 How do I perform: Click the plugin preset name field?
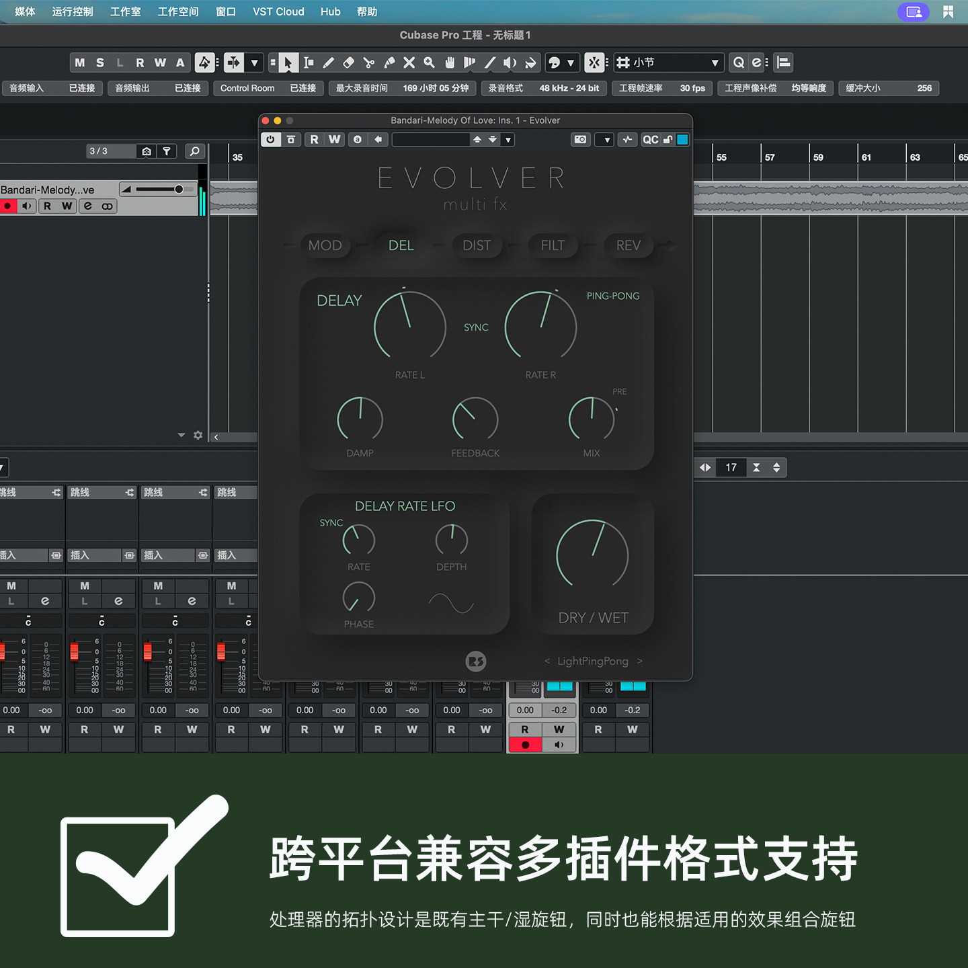click(x=431, y=139)
